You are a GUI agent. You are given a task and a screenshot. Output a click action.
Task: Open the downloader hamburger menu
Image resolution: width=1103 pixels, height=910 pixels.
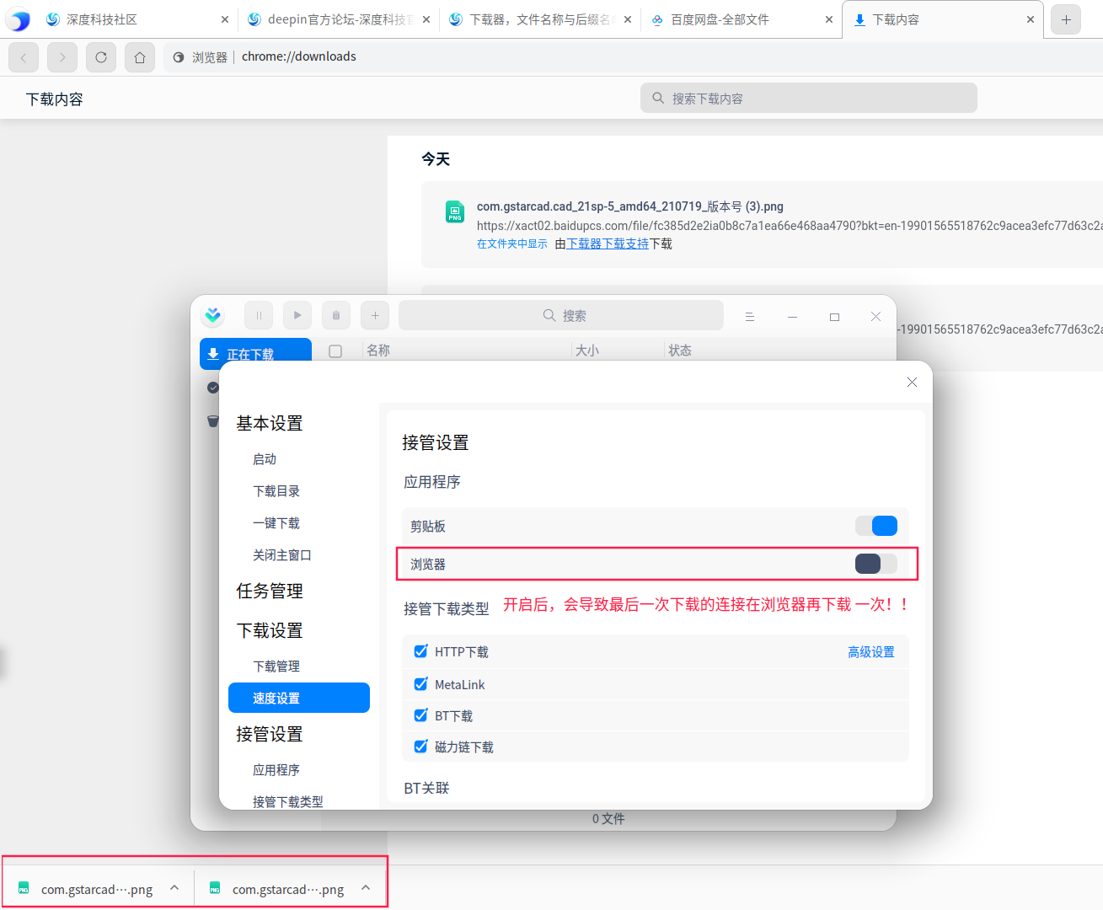[750, 316]
